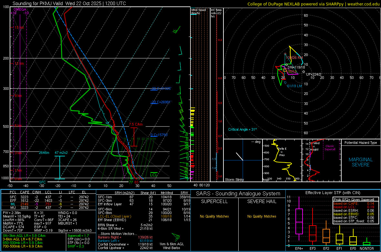
Task: Click the '-30 C=31325' level label
Action: [161, 89]
